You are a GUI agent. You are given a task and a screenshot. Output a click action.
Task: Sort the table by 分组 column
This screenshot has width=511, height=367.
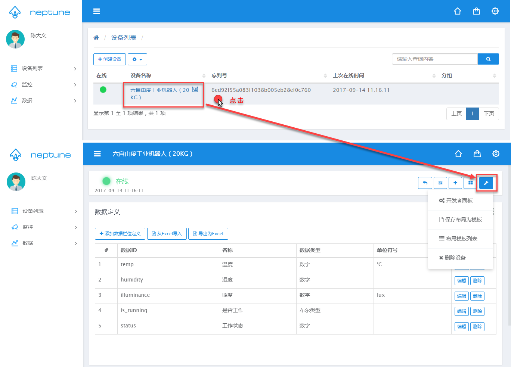pyautogui.click(x=494, y=76)
